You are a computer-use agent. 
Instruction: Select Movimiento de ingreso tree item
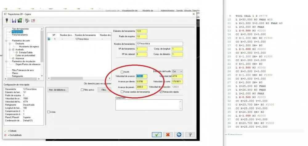[29, 47]
